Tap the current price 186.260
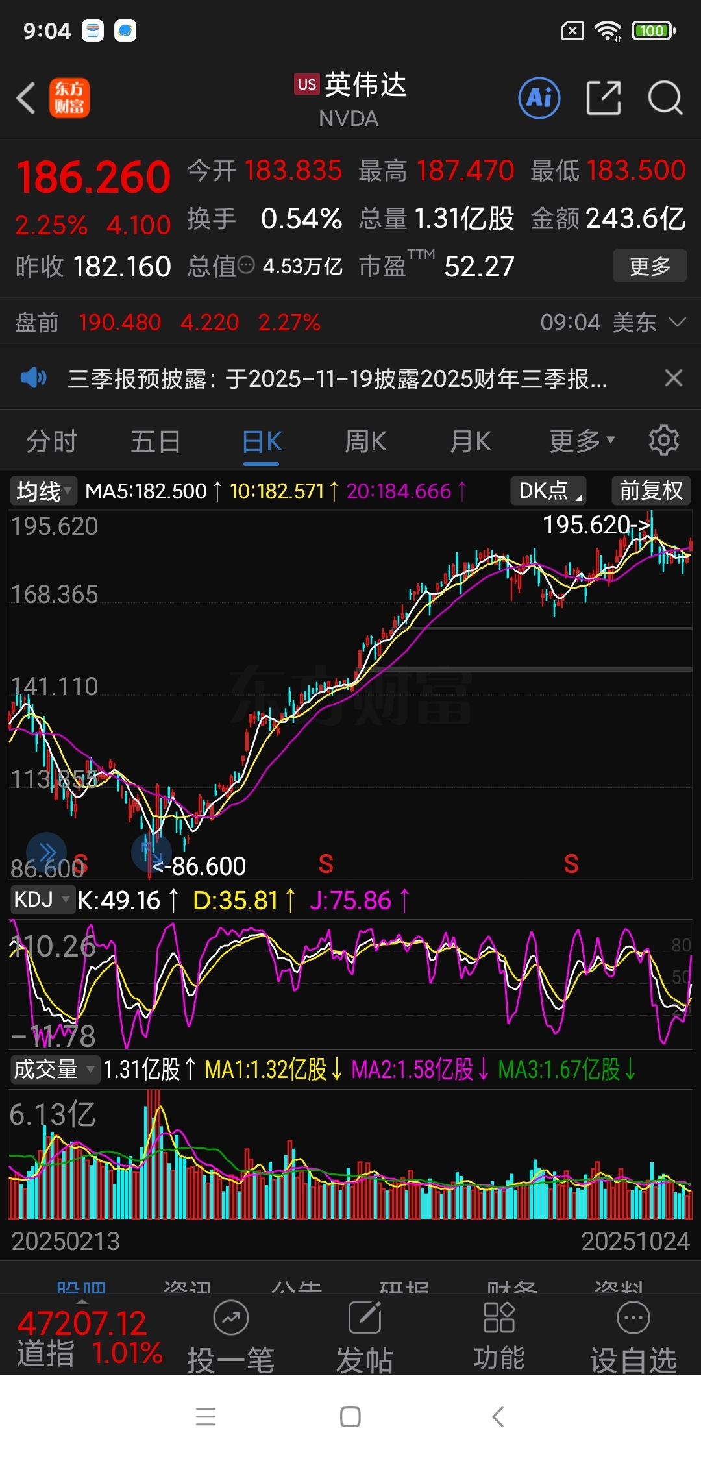Image resolution: width=701 pixels, height=1459 pixels. 93,177
